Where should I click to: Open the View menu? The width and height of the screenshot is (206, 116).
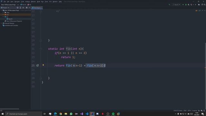tap(12, 2)
